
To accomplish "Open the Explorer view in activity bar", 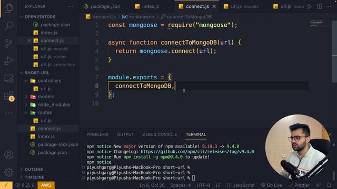I will (x=8, y=8).
